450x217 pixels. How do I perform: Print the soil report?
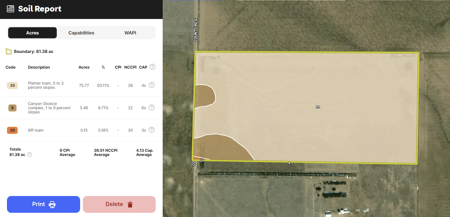pos(43,204)
